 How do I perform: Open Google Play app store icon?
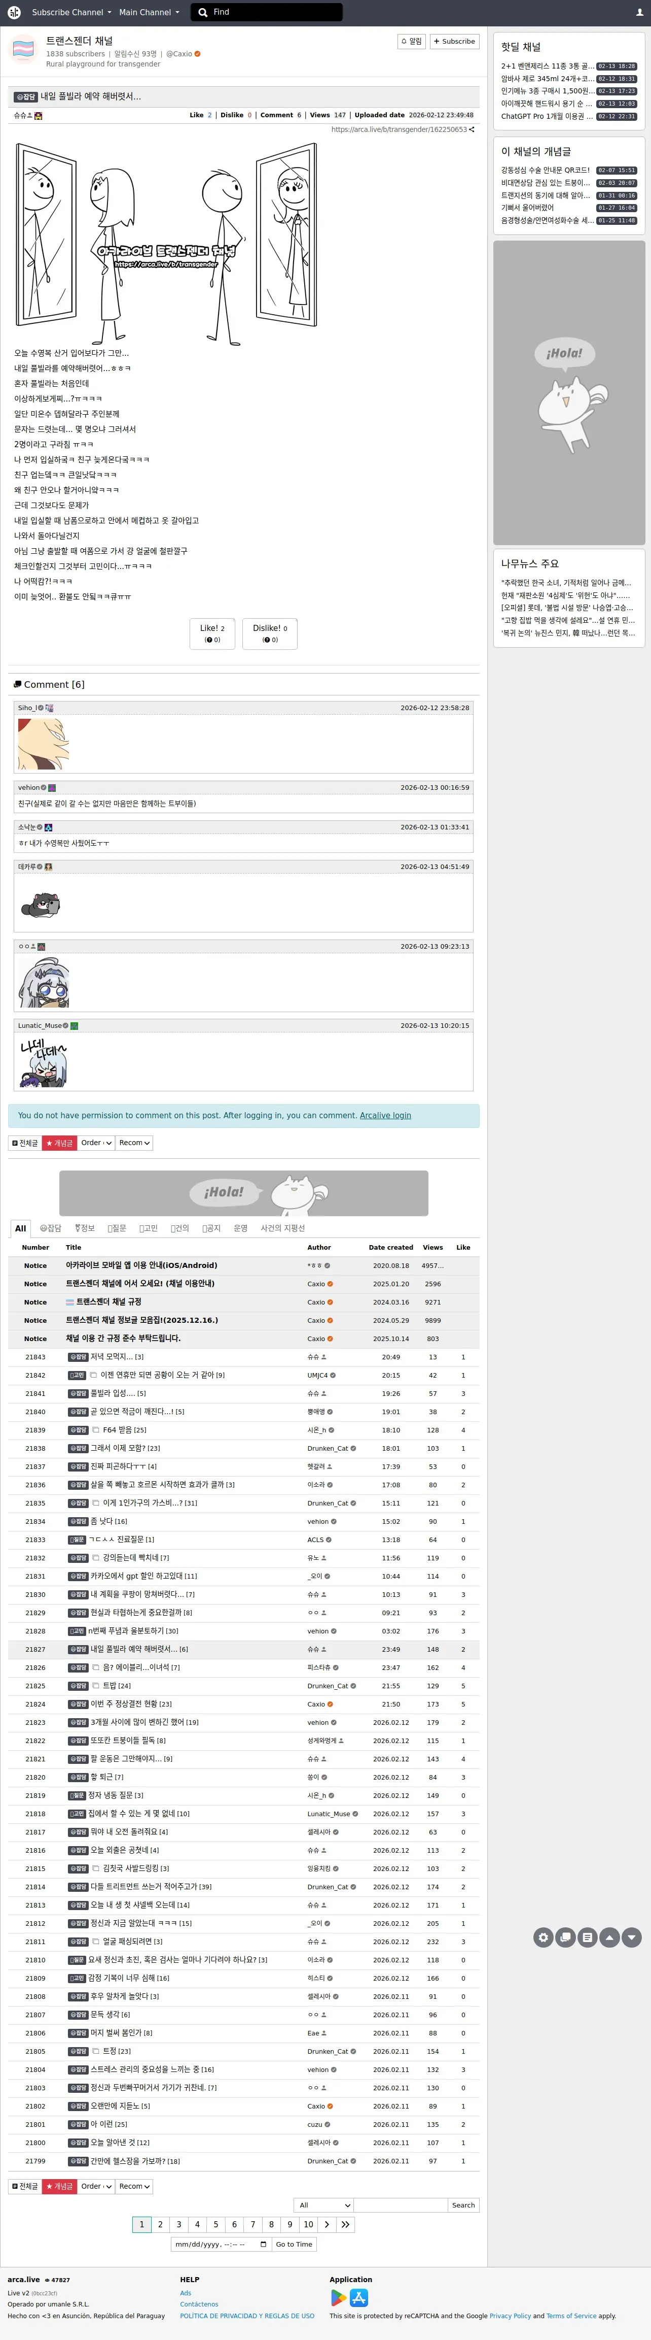[x=339, y=2297]
